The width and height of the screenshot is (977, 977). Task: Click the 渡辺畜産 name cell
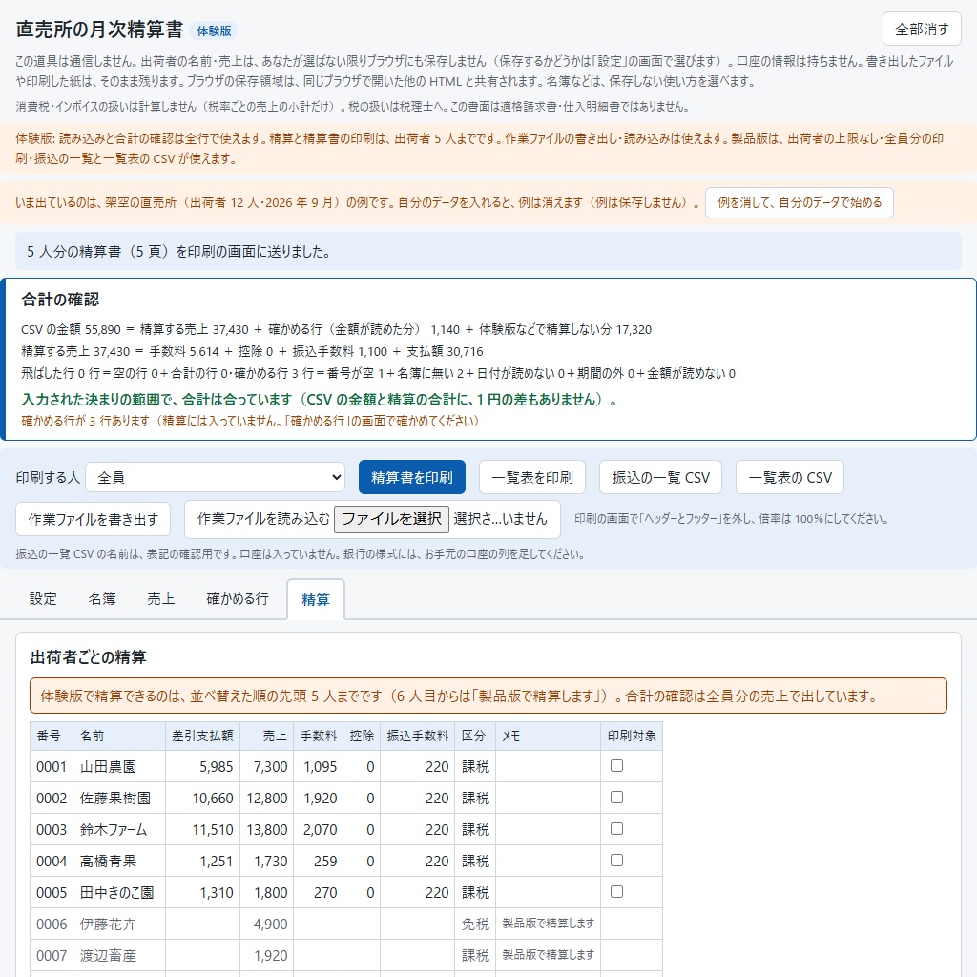pyautogui.click(x=119, y=955)
